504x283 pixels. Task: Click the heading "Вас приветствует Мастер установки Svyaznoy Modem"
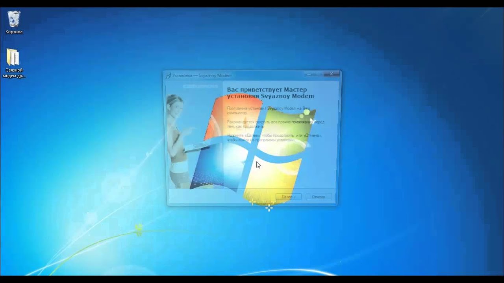[271, 93]
